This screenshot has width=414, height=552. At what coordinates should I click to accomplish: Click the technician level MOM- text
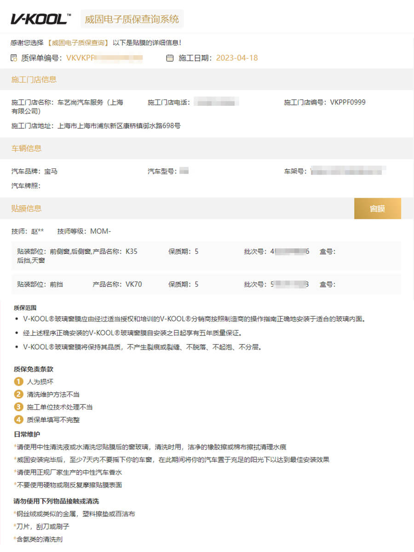100,231
